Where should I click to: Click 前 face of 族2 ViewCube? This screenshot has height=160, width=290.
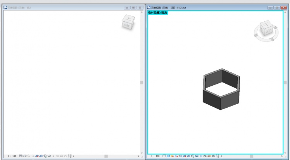127,25
